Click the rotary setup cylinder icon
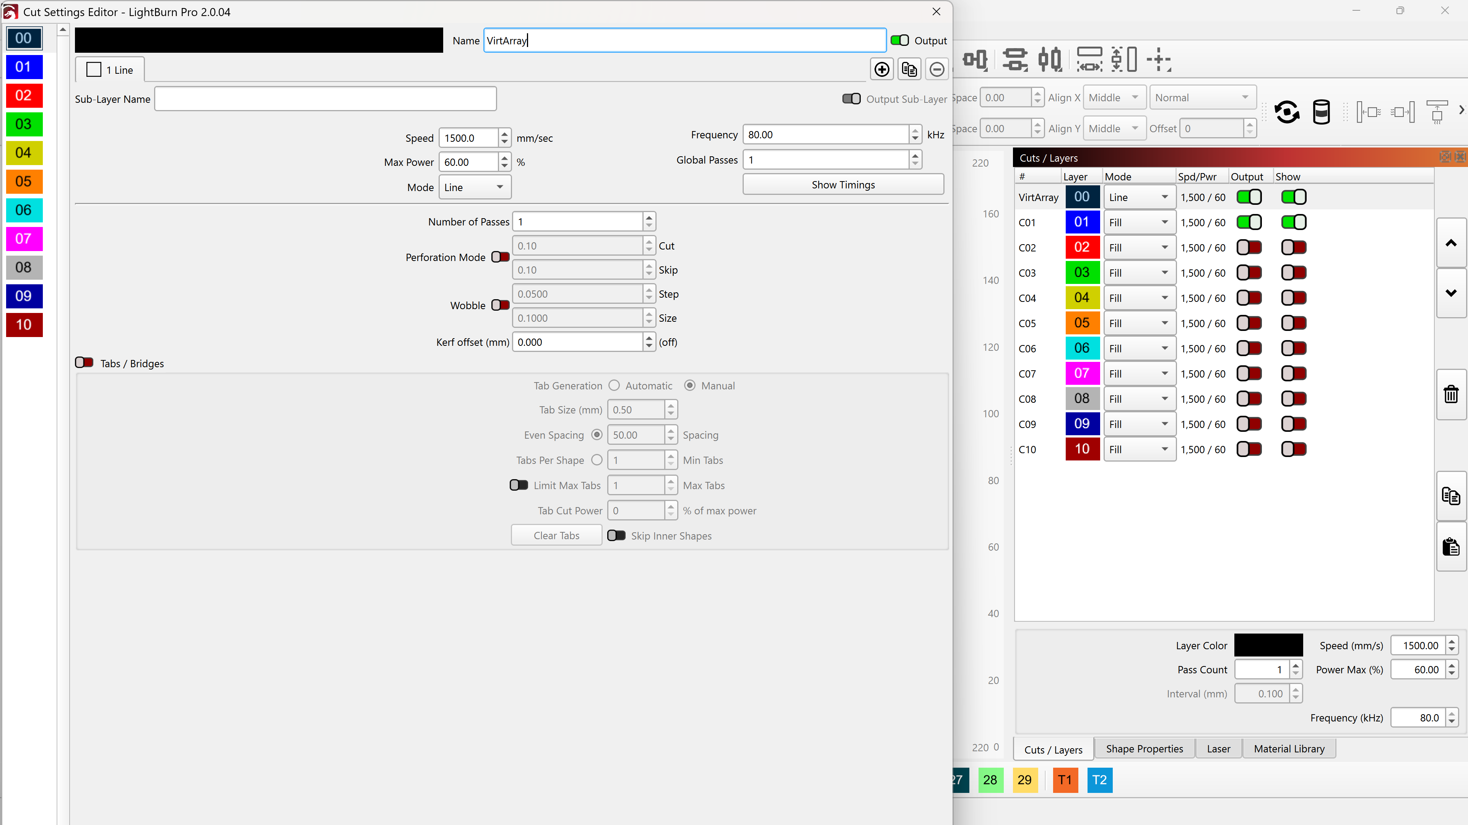 point(1321,112)
